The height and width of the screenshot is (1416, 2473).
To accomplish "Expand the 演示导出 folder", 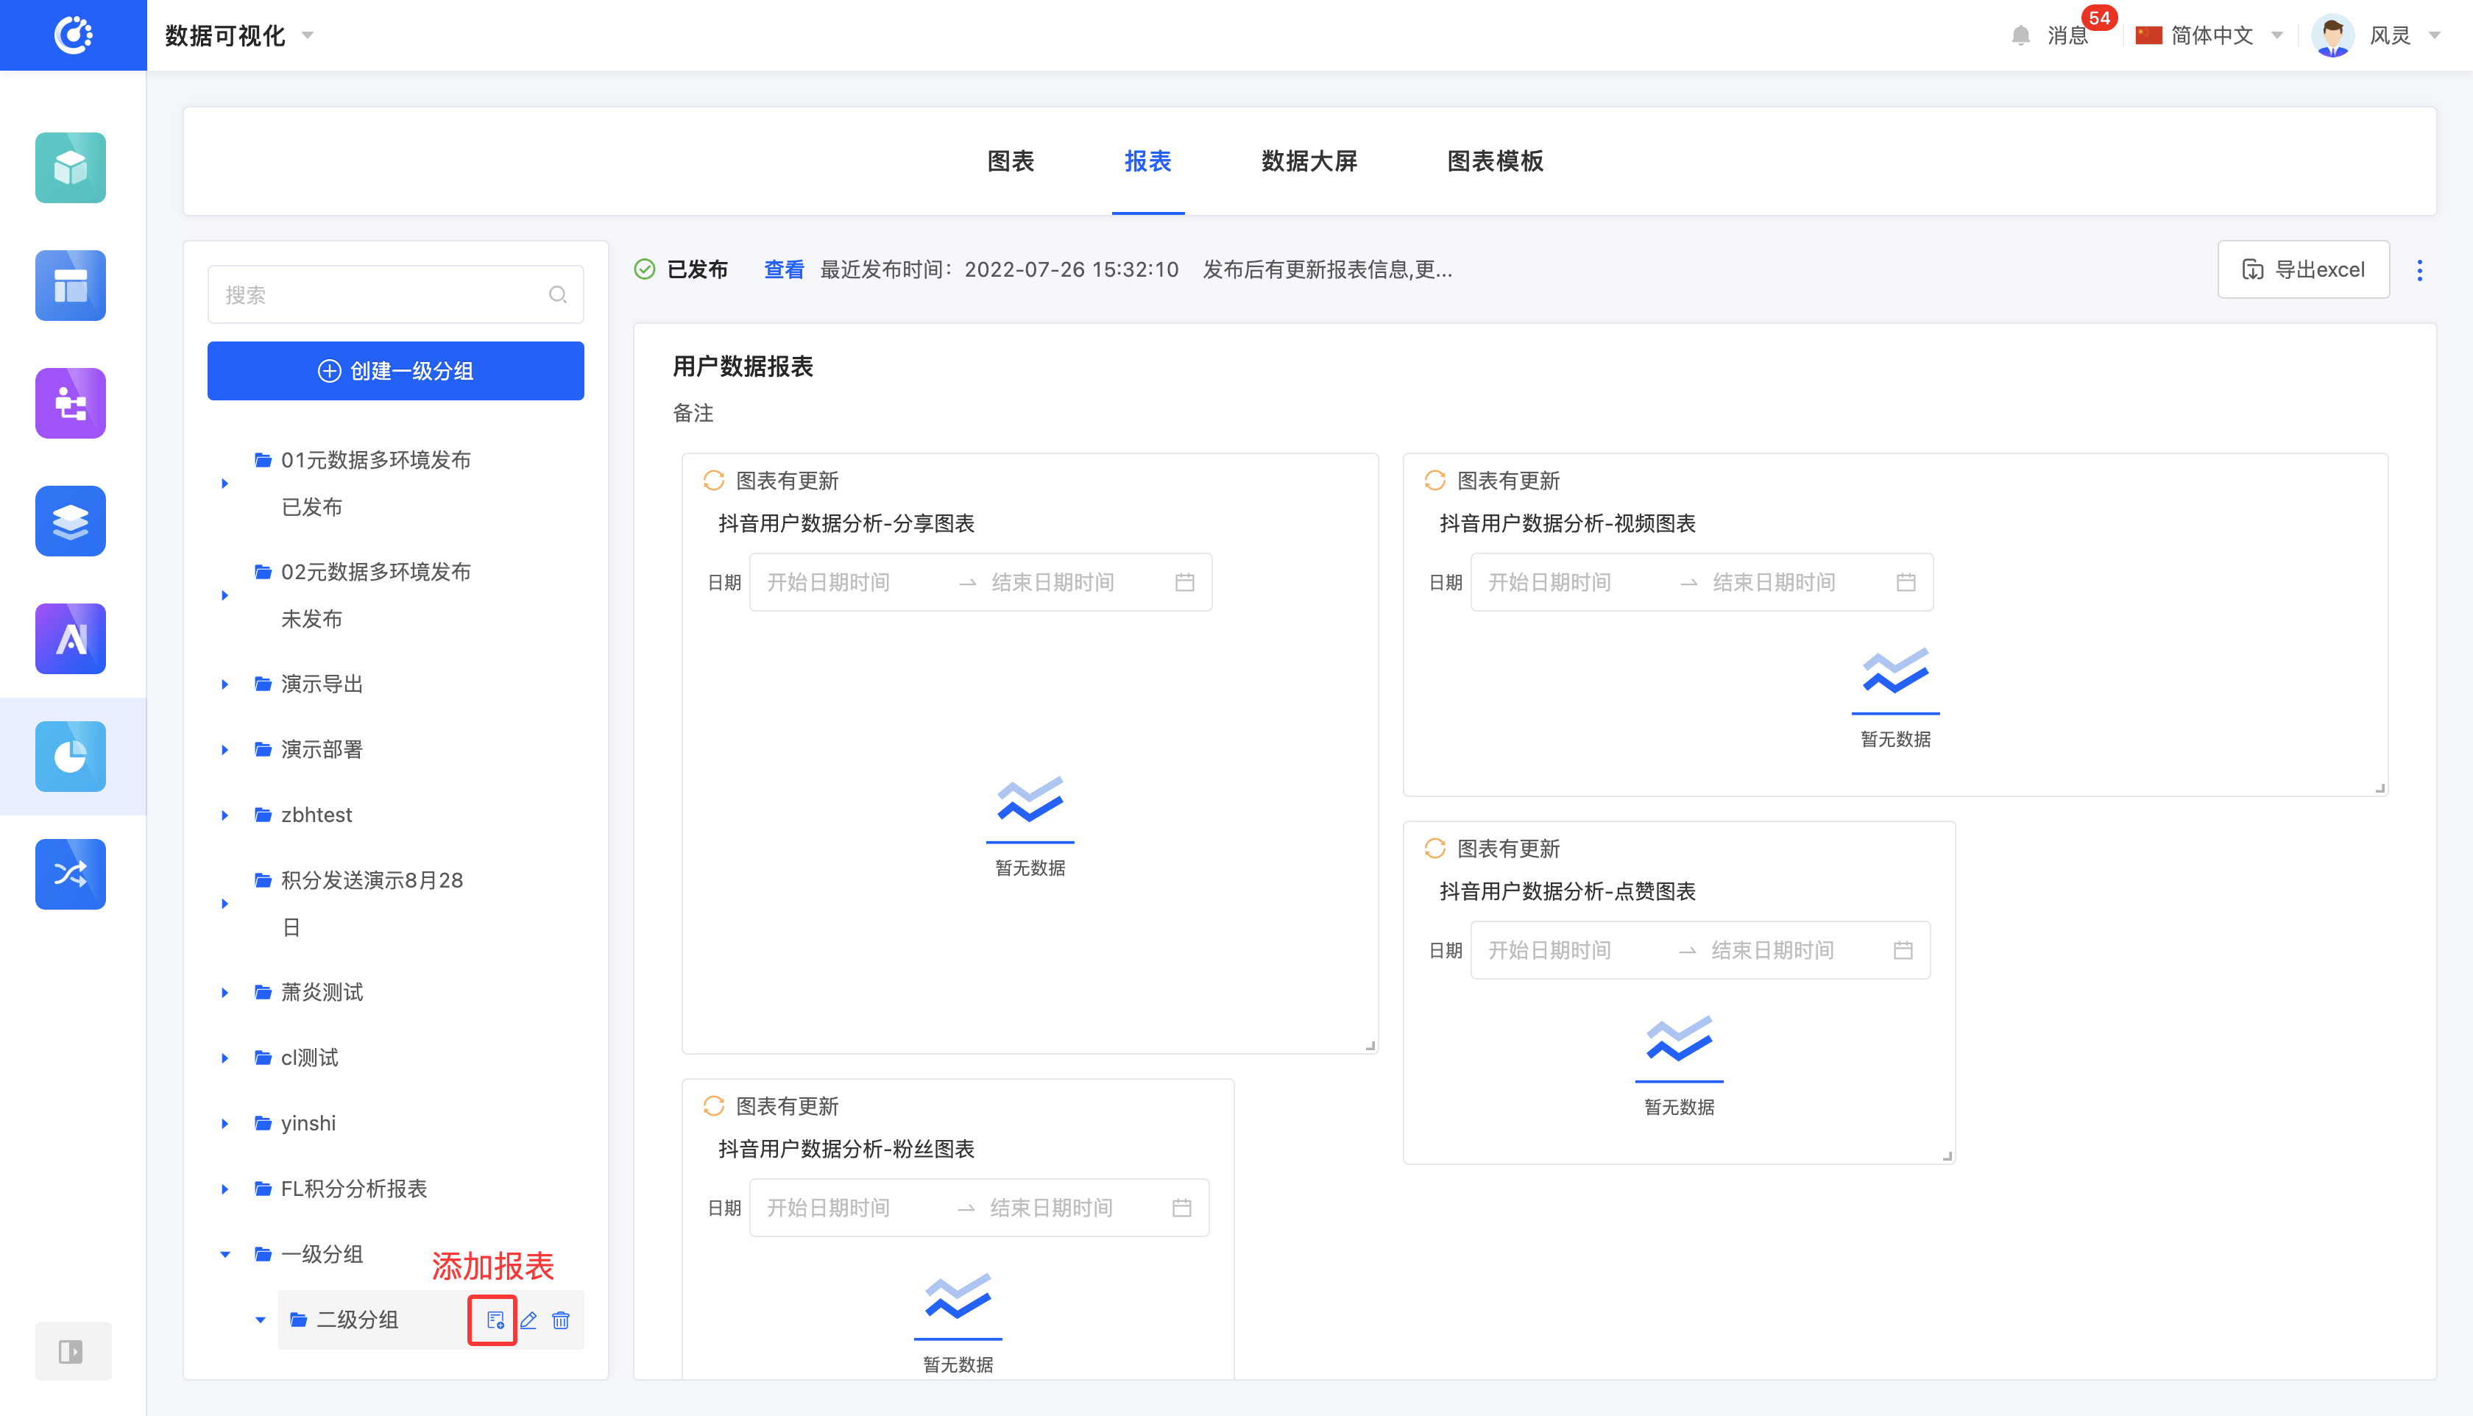I will click(x=224, y=684).
